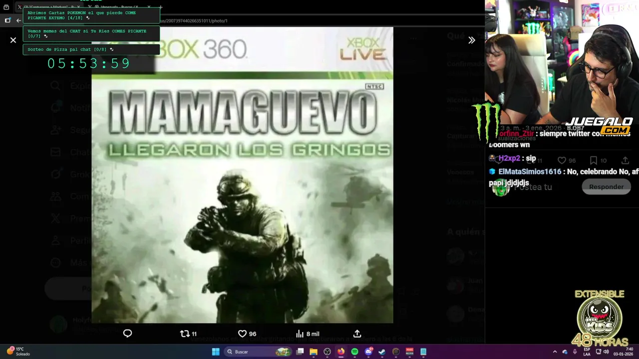Screen dimensions: 639x359
Task: Open Discord from the taskbar
Action: [x=368, y=352]
